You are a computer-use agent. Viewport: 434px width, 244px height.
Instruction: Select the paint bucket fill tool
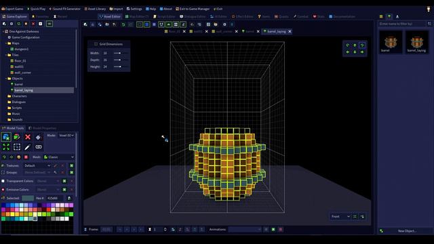point(38,137)
